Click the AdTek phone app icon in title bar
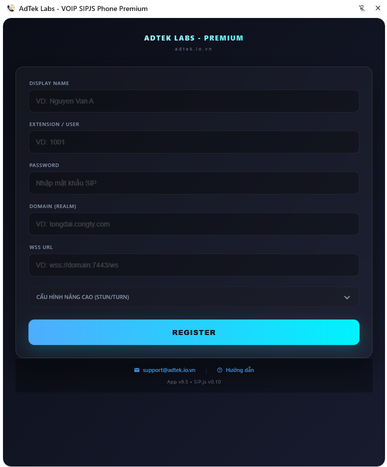 coord(11,8)
